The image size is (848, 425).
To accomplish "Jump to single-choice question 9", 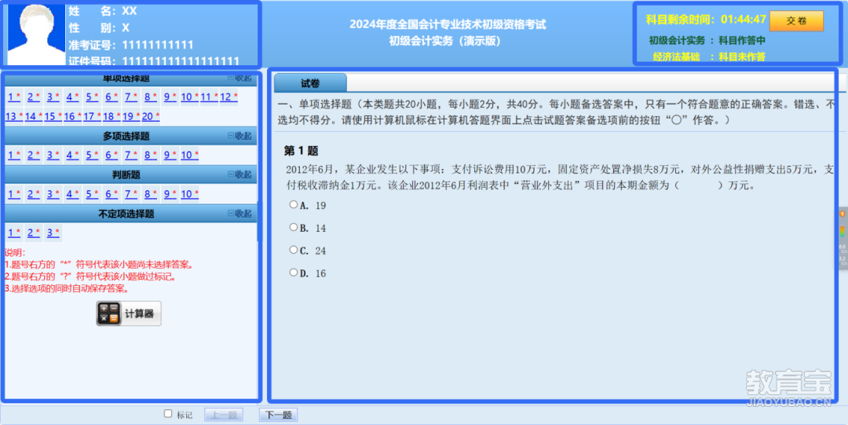I will click(x=170, y=97).
